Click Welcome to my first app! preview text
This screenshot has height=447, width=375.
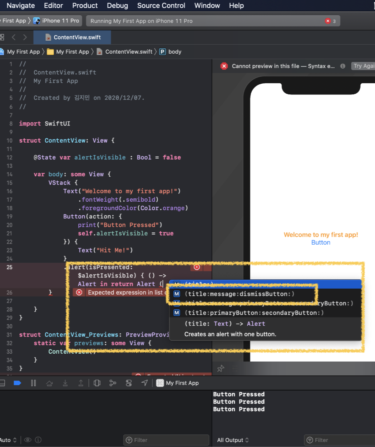pos(321,235)
